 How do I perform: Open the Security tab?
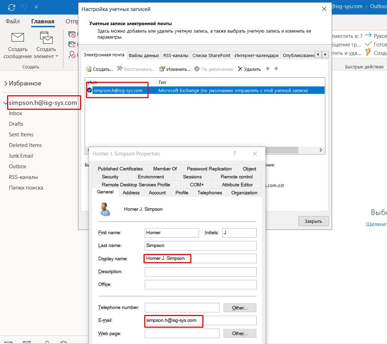pos(110,177)
